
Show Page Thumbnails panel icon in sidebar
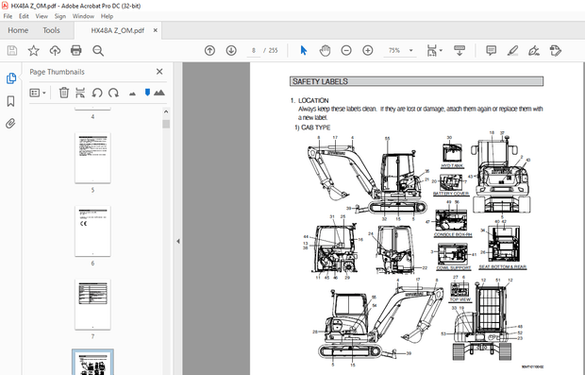point(11,78)
